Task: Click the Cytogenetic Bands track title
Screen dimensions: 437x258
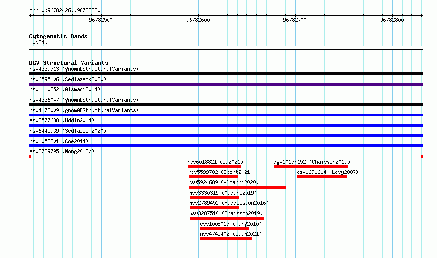Action: point(58,36)
